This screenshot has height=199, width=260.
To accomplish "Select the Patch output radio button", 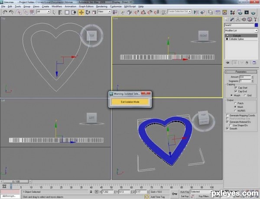I will [x=235, y=103].
